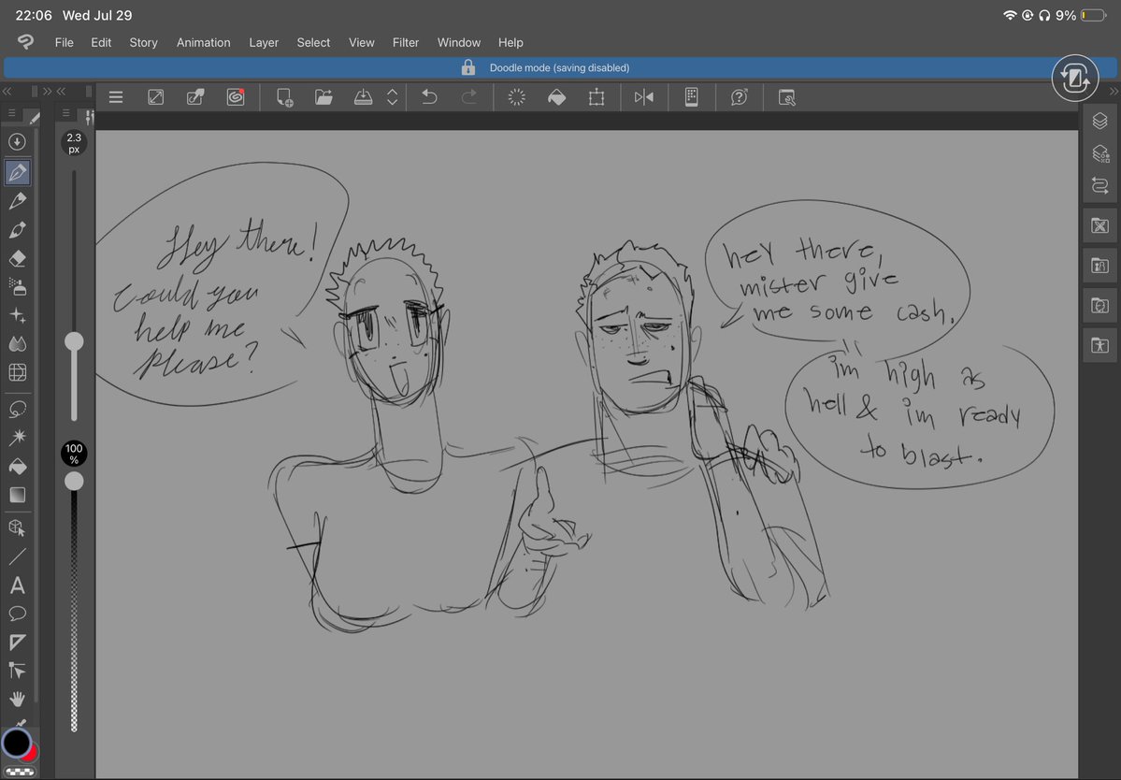This screenshot has height=780, width=1121.
Task: Select the Auto select magic wand tool
Action: click(x=17, y=437)
